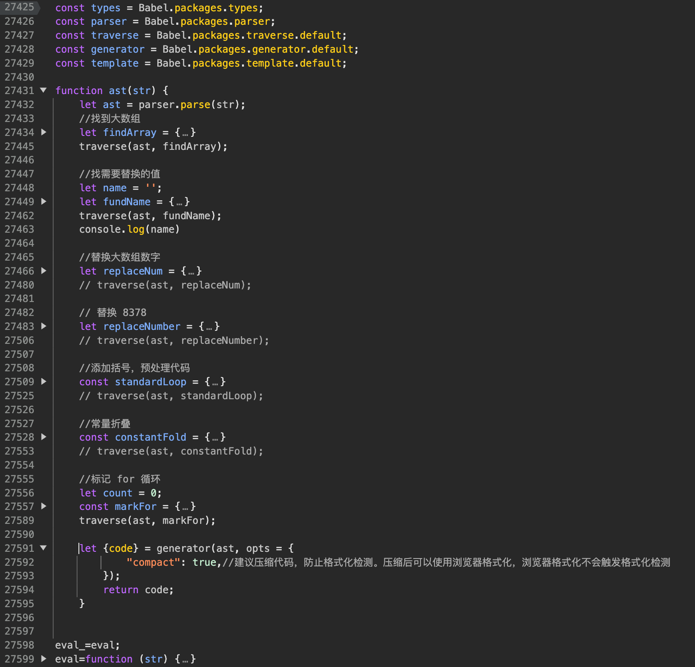Screen dimensions: 695x667
Task: Click line number 27591 in gutter
Action: 19,548
